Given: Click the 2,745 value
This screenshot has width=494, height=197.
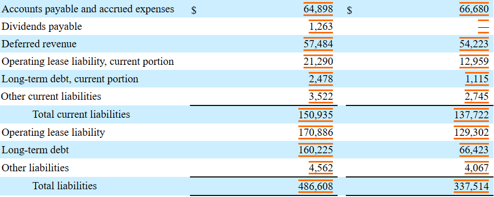Looking at the screenshot, I should click(x=476, y=96).
